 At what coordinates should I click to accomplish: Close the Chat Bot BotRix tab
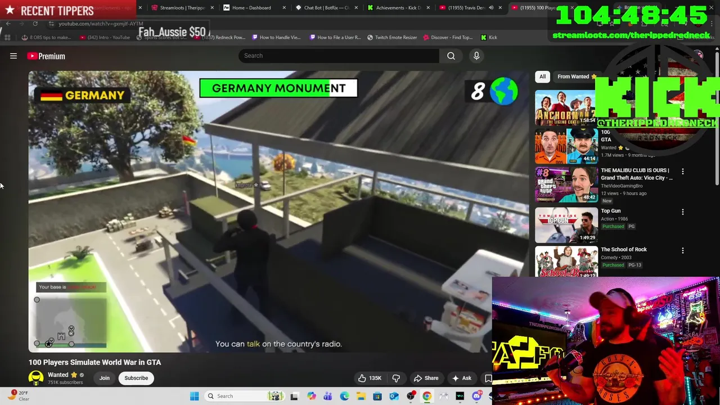356,8
